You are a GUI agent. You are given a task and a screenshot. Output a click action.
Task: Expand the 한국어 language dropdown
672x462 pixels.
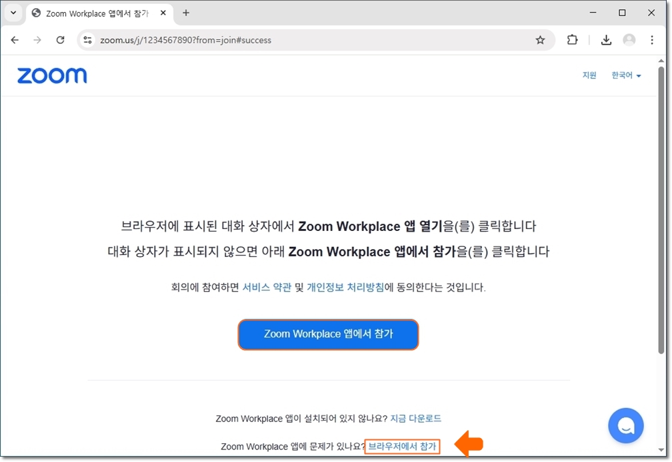click(x=626, y=76)
